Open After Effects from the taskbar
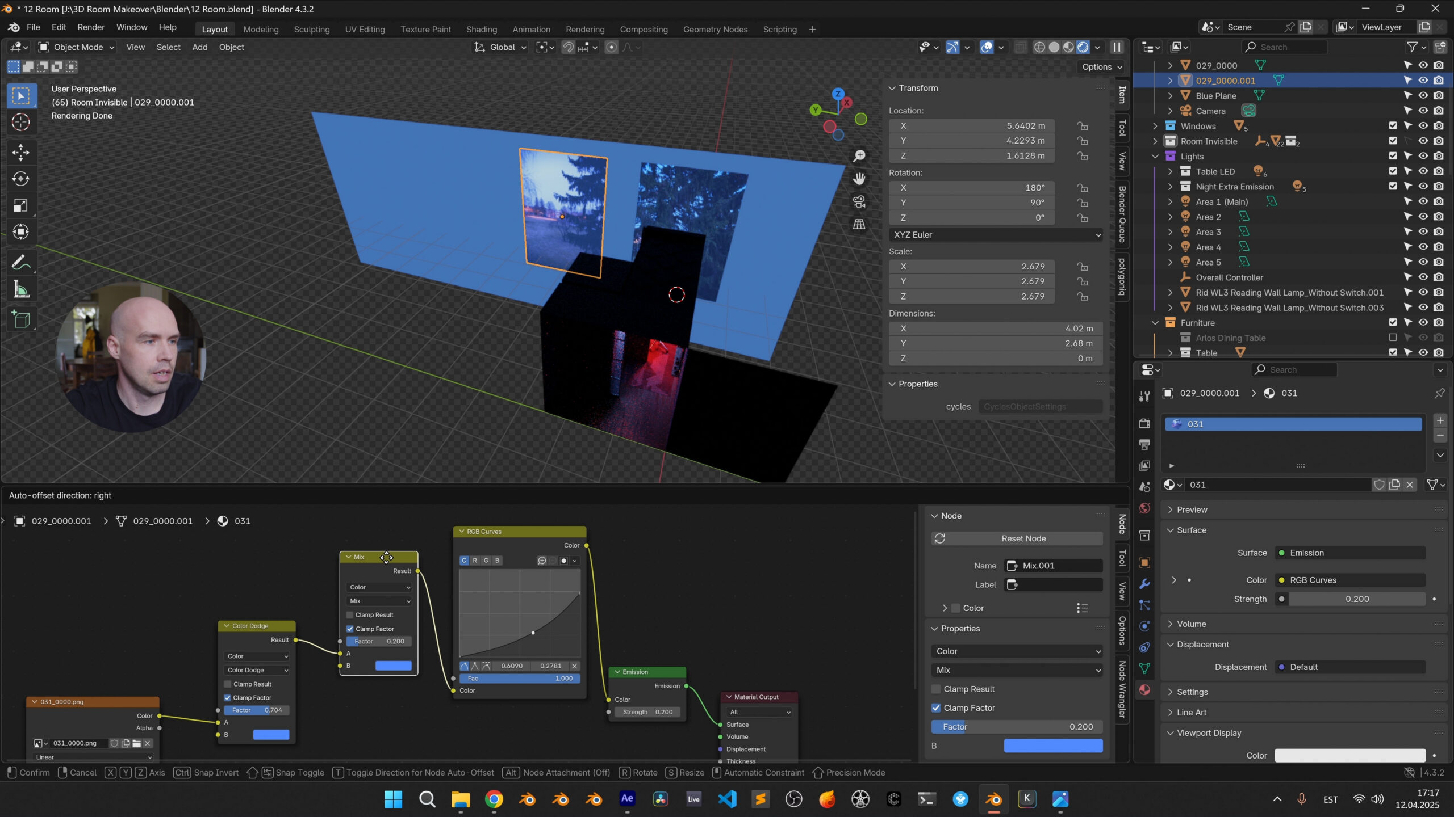 pos(627,799)
